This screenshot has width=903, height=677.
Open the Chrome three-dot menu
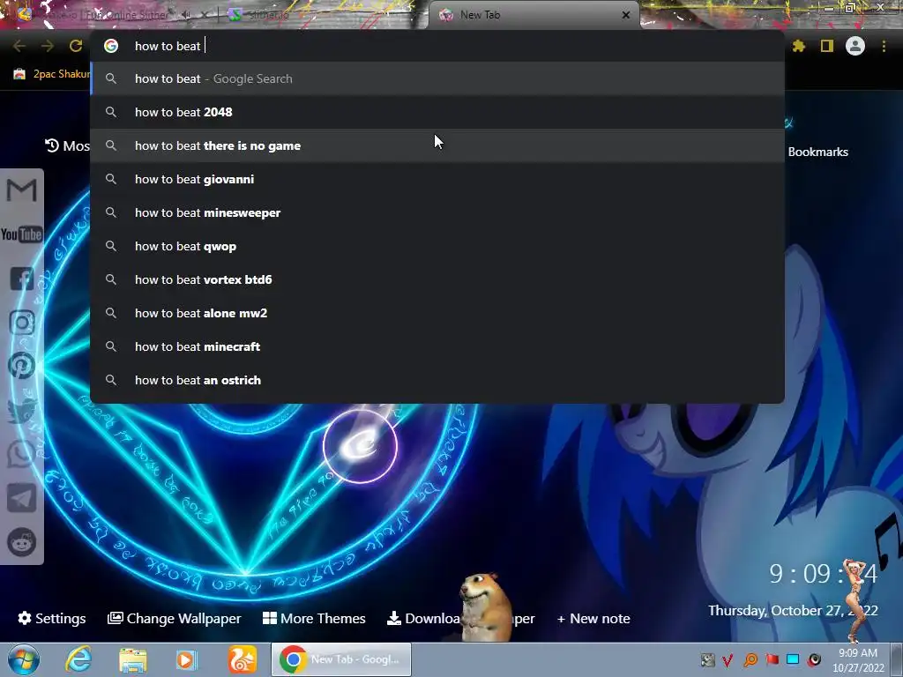884,46
